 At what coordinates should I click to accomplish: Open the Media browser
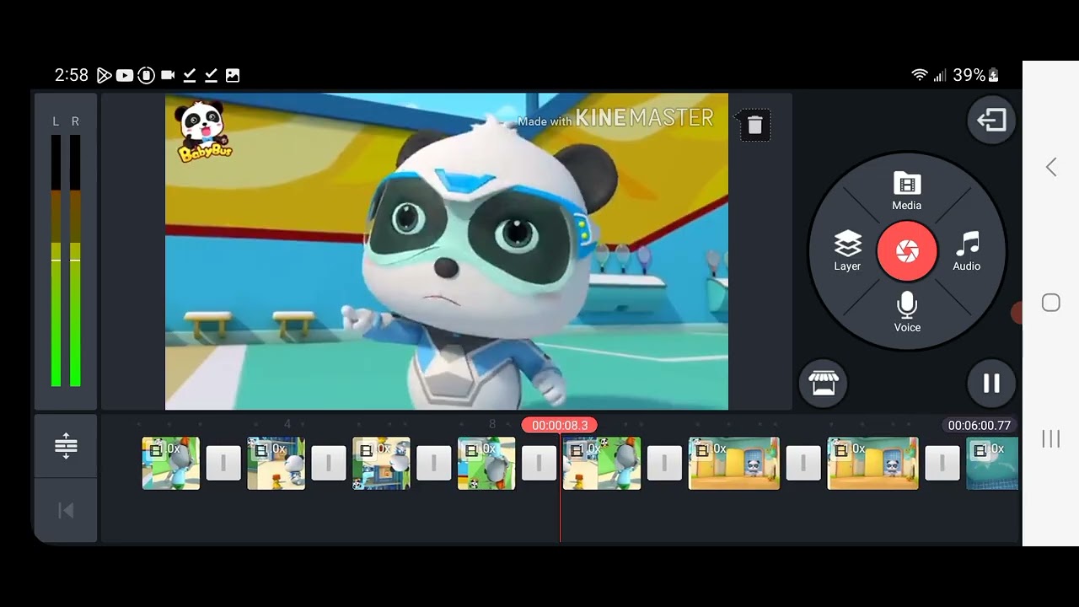(x=907, y=191)
